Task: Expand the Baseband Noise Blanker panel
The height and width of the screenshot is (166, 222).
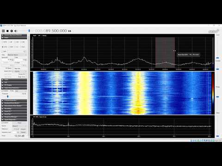Action: pyautogui.click(x=14, y=103)
